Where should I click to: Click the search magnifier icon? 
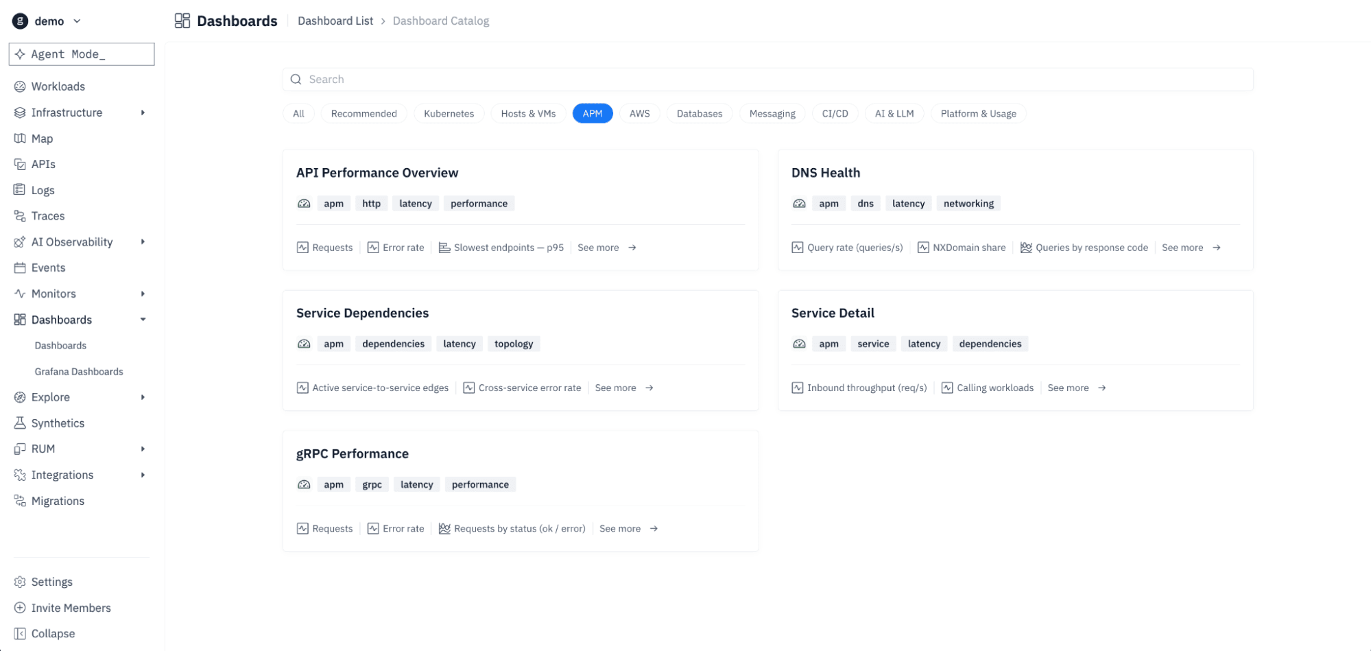[x=296, y=80]
